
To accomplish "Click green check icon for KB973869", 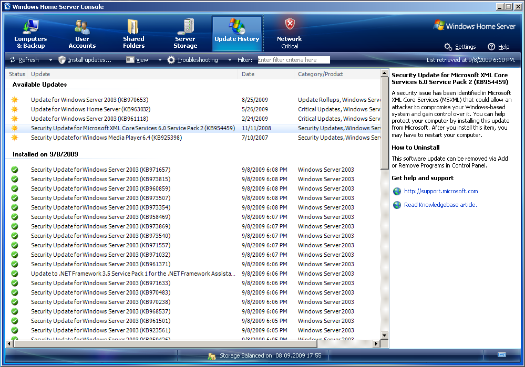I will 14,226.
